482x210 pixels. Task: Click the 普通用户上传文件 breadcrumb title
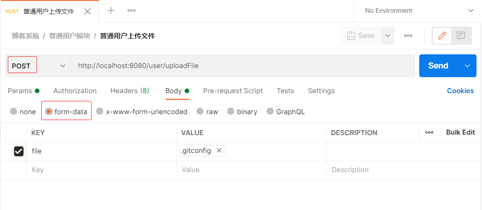(127, 36)
